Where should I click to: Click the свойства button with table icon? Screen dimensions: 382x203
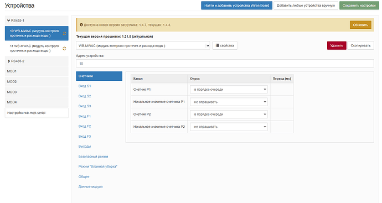(225, 45)
